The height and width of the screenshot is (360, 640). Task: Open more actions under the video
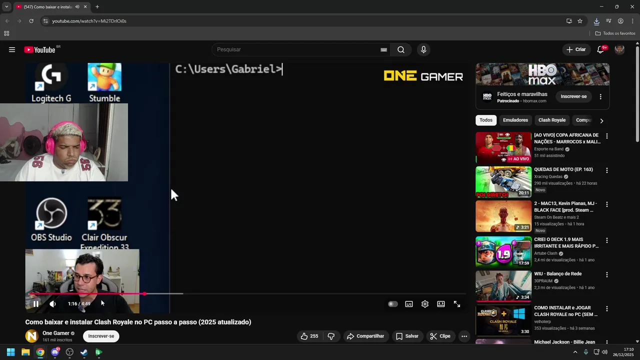[x=464, y=336]
